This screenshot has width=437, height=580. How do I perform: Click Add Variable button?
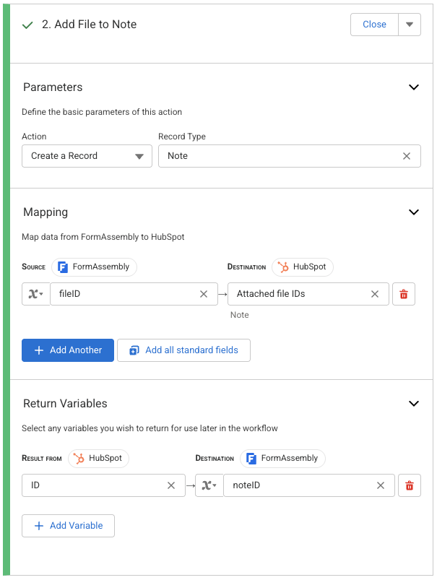68,526
